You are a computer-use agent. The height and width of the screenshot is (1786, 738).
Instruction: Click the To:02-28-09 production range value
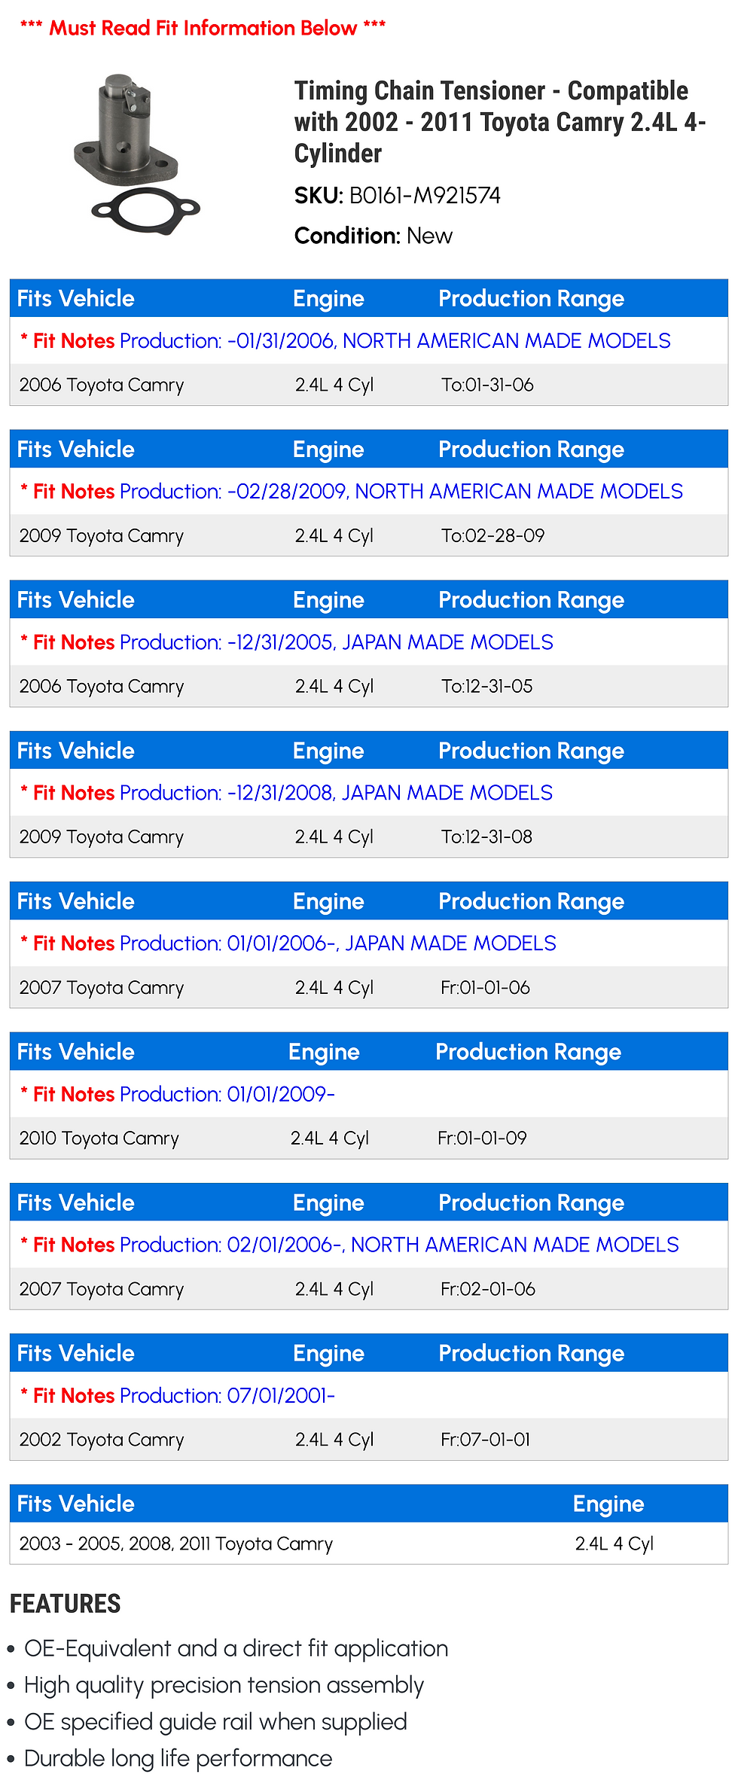(493, 536)
